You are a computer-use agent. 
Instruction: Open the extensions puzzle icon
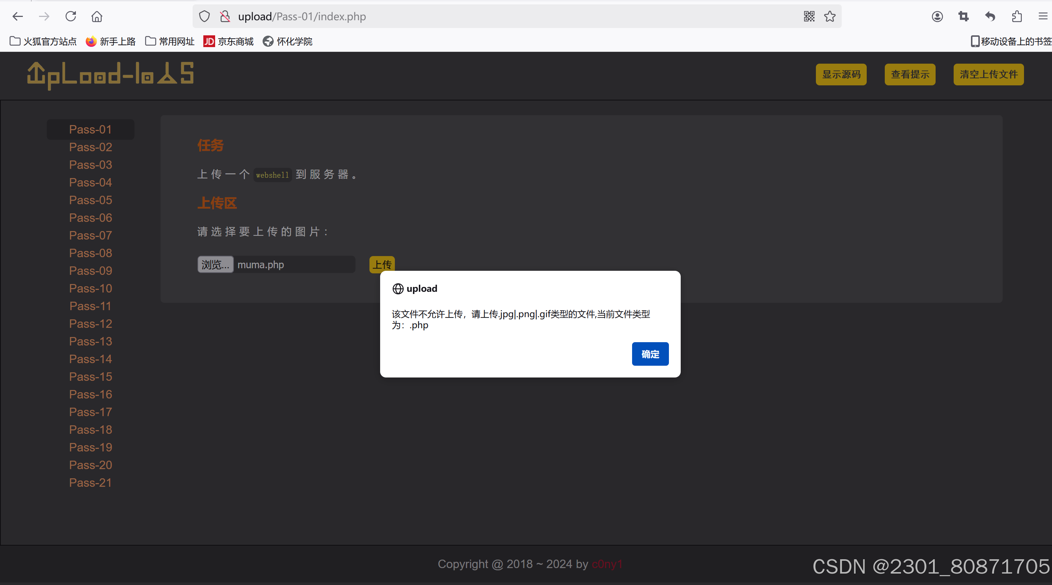click(x=1017, y=16)
